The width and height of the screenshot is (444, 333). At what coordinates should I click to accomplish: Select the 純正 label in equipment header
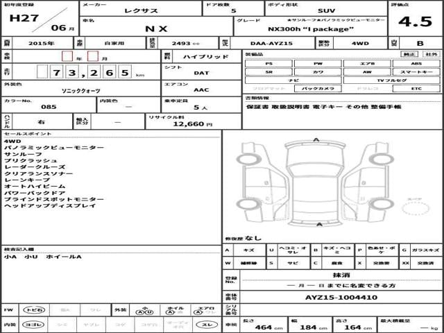pos(410,53)
